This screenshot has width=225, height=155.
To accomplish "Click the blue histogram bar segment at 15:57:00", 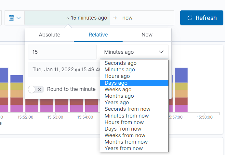I will tap(181, 75).
